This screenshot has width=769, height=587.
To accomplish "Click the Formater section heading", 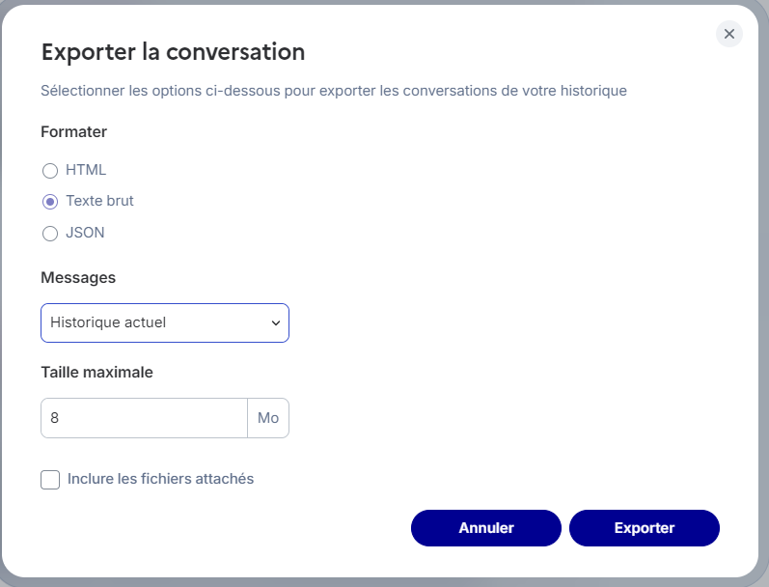I will 73,131.
